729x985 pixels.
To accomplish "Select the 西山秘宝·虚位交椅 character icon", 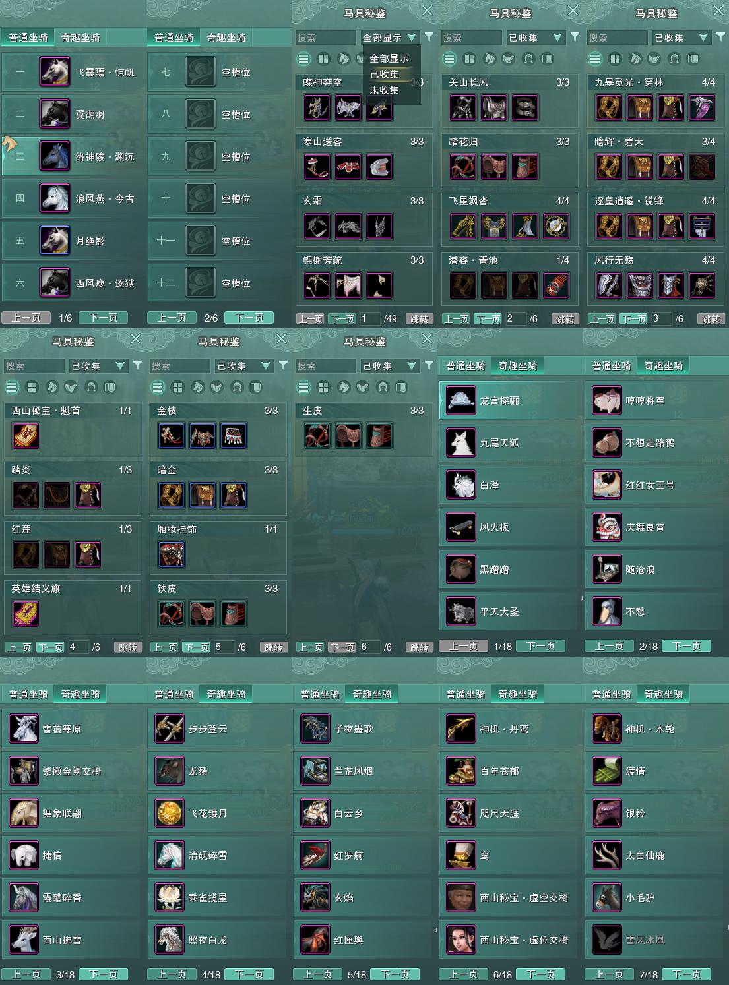I will [461, 940].
